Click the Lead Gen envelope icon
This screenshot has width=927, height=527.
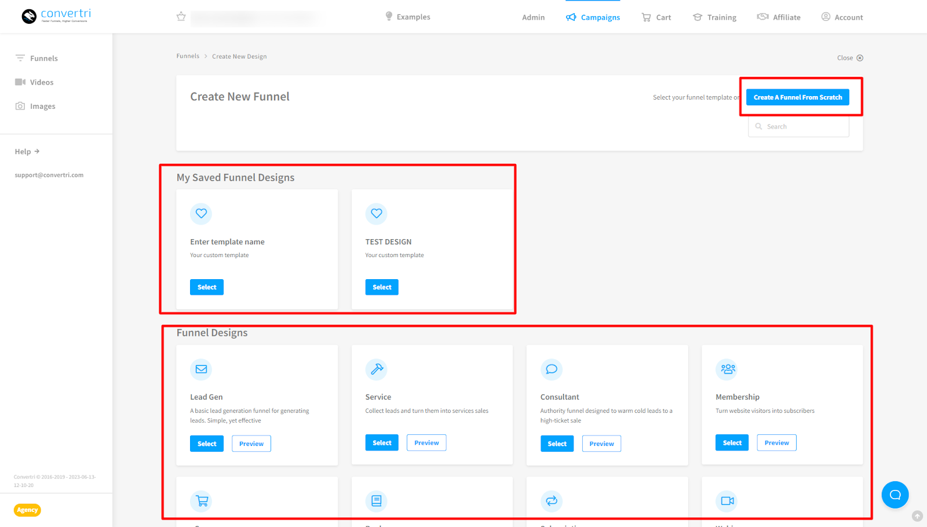[201, 369]
